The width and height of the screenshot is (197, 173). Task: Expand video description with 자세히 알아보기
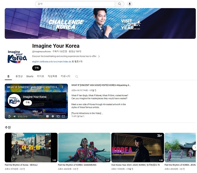coord(78,116)
